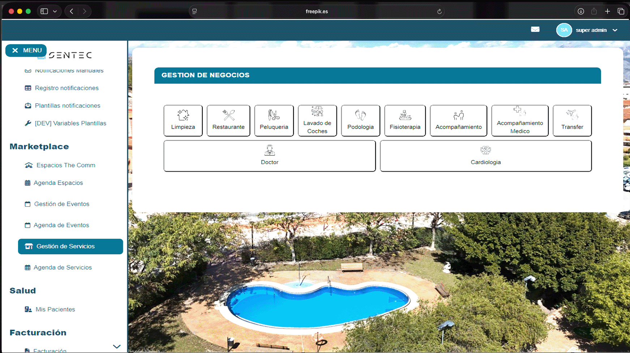Click the Espacios The Comm icon

coord(29,165)
